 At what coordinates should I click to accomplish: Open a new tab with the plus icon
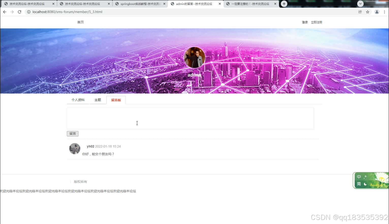tap(284, 4)
